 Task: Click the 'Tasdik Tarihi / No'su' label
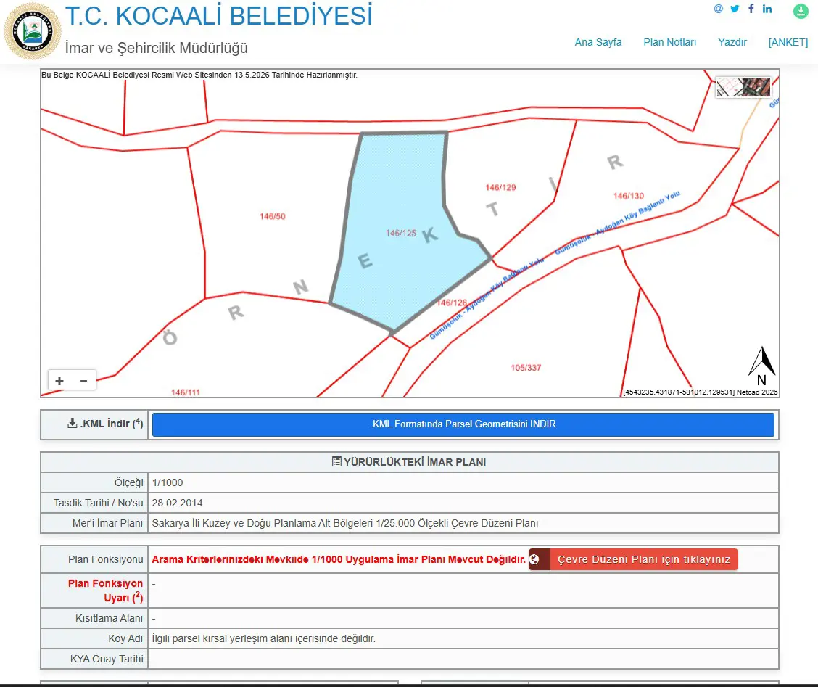(x=98, y=503)
